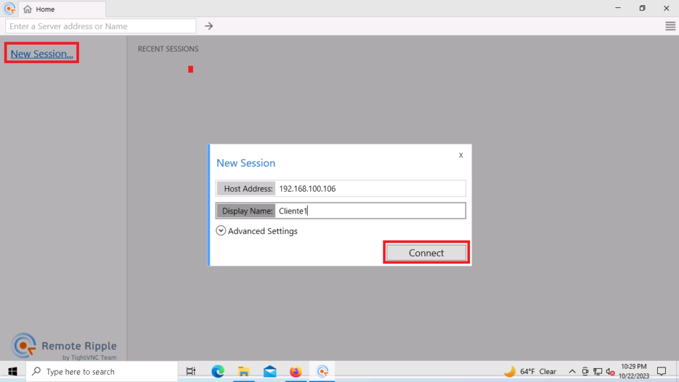Screen dimensions: 679x382
Task: Open the Windows Start menu
Action: pyautogui.click(x=13, y=371)
